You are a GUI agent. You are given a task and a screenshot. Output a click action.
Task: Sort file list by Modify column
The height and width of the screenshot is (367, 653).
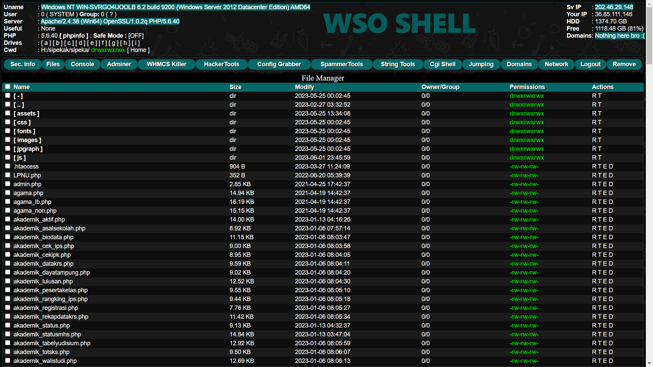(304, 87)
